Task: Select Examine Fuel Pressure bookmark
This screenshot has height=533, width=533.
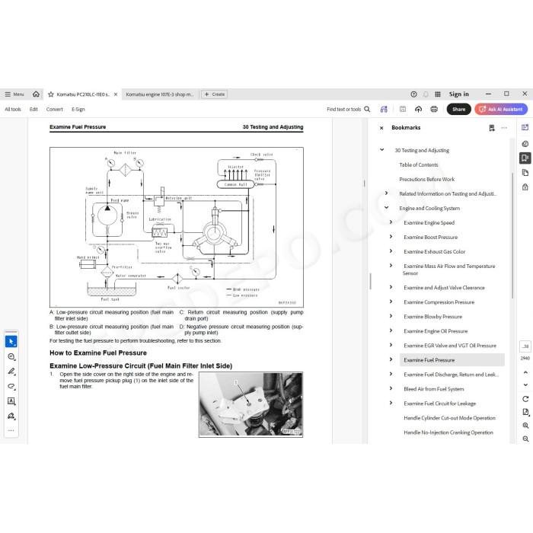Action: click(452, 360)
